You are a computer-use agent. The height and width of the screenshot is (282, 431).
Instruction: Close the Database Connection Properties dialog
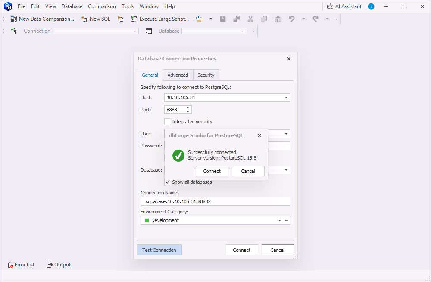pyautogui.click(x=289, y=59)
